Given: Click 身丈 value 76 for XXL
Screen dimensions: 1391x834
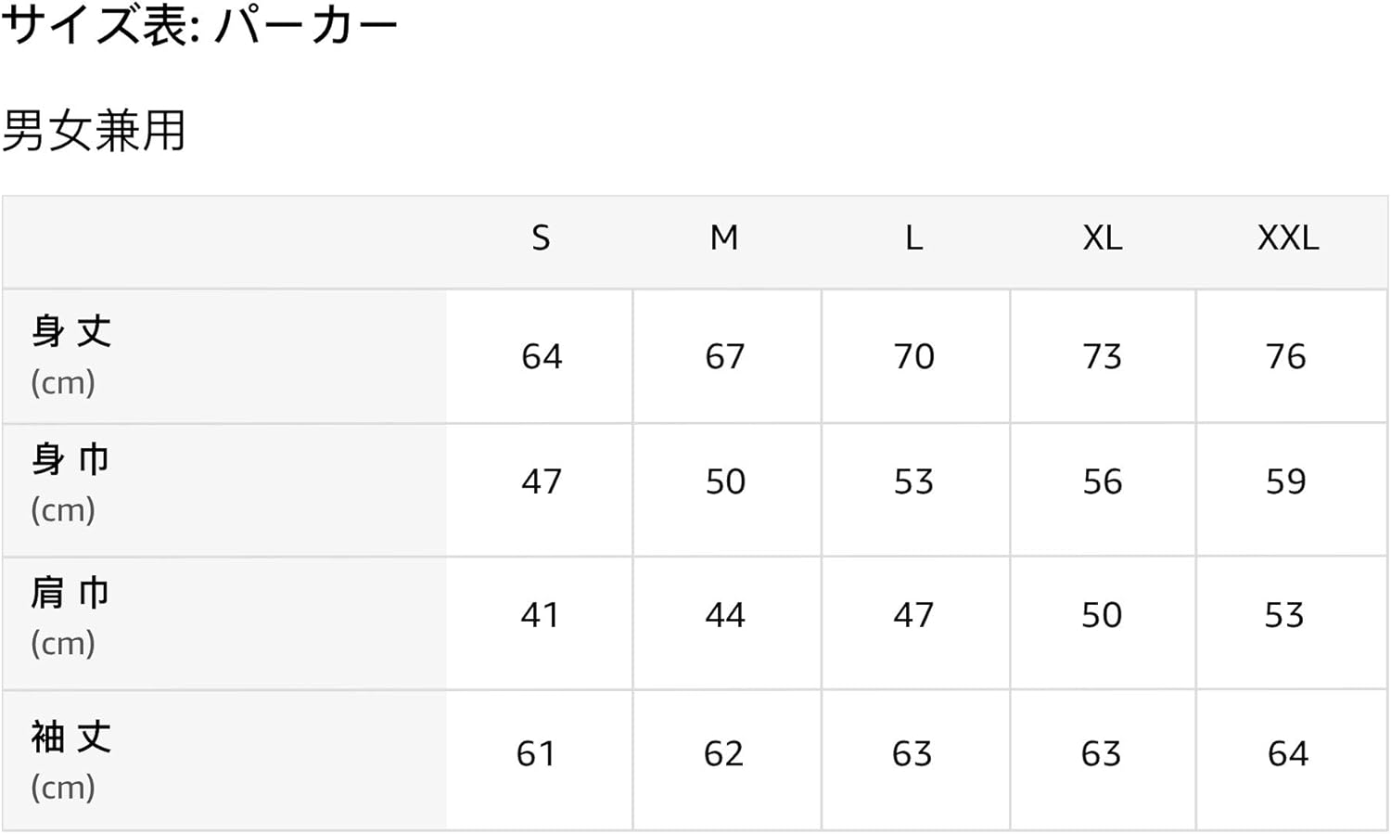Looking at the screenshot, I should pyautogui.click(x=1286, y=356).
